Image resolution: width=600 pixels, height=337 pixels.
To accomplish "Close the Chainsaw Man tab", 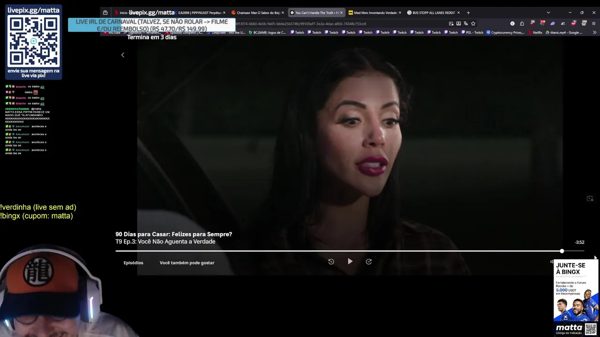I will pyautogui.click(x=283, y=13).
